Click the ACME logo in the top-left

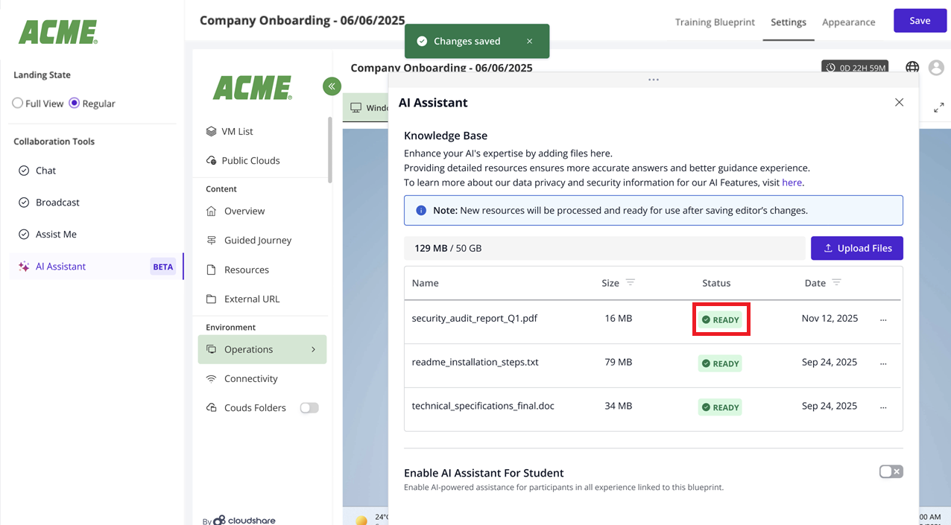(x=58, y=32)
